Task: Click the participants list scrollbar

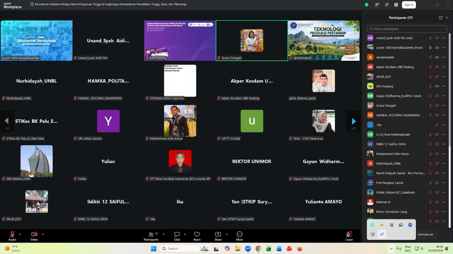Action: pos(450,90)
